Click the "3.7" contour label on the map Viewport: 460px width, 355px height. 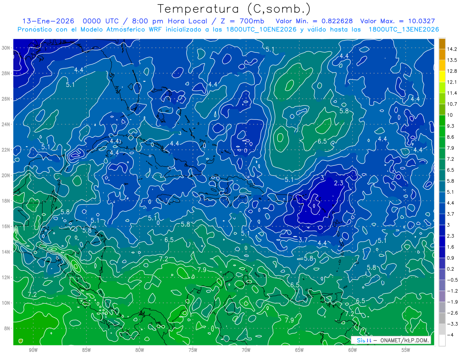(303, 240)
